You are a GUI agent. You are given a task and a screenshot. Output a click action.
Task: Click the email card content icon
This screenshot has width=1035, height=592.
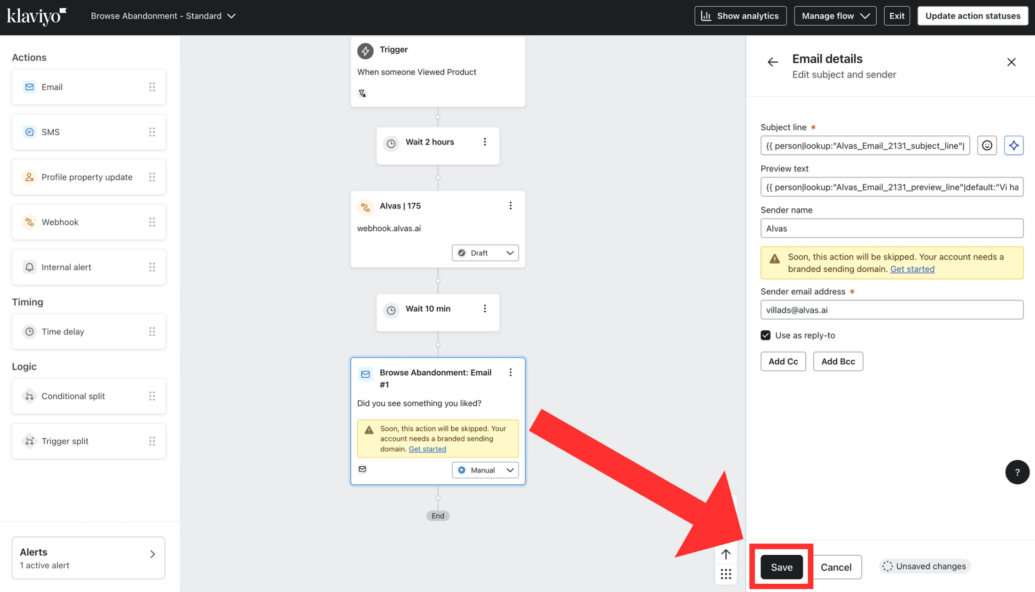tap(362, 469)
